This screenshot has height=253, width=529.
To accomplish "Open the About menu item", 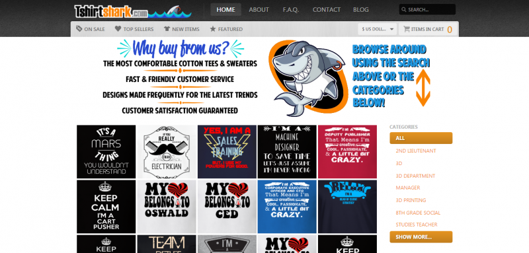I will tap(259, 9).
